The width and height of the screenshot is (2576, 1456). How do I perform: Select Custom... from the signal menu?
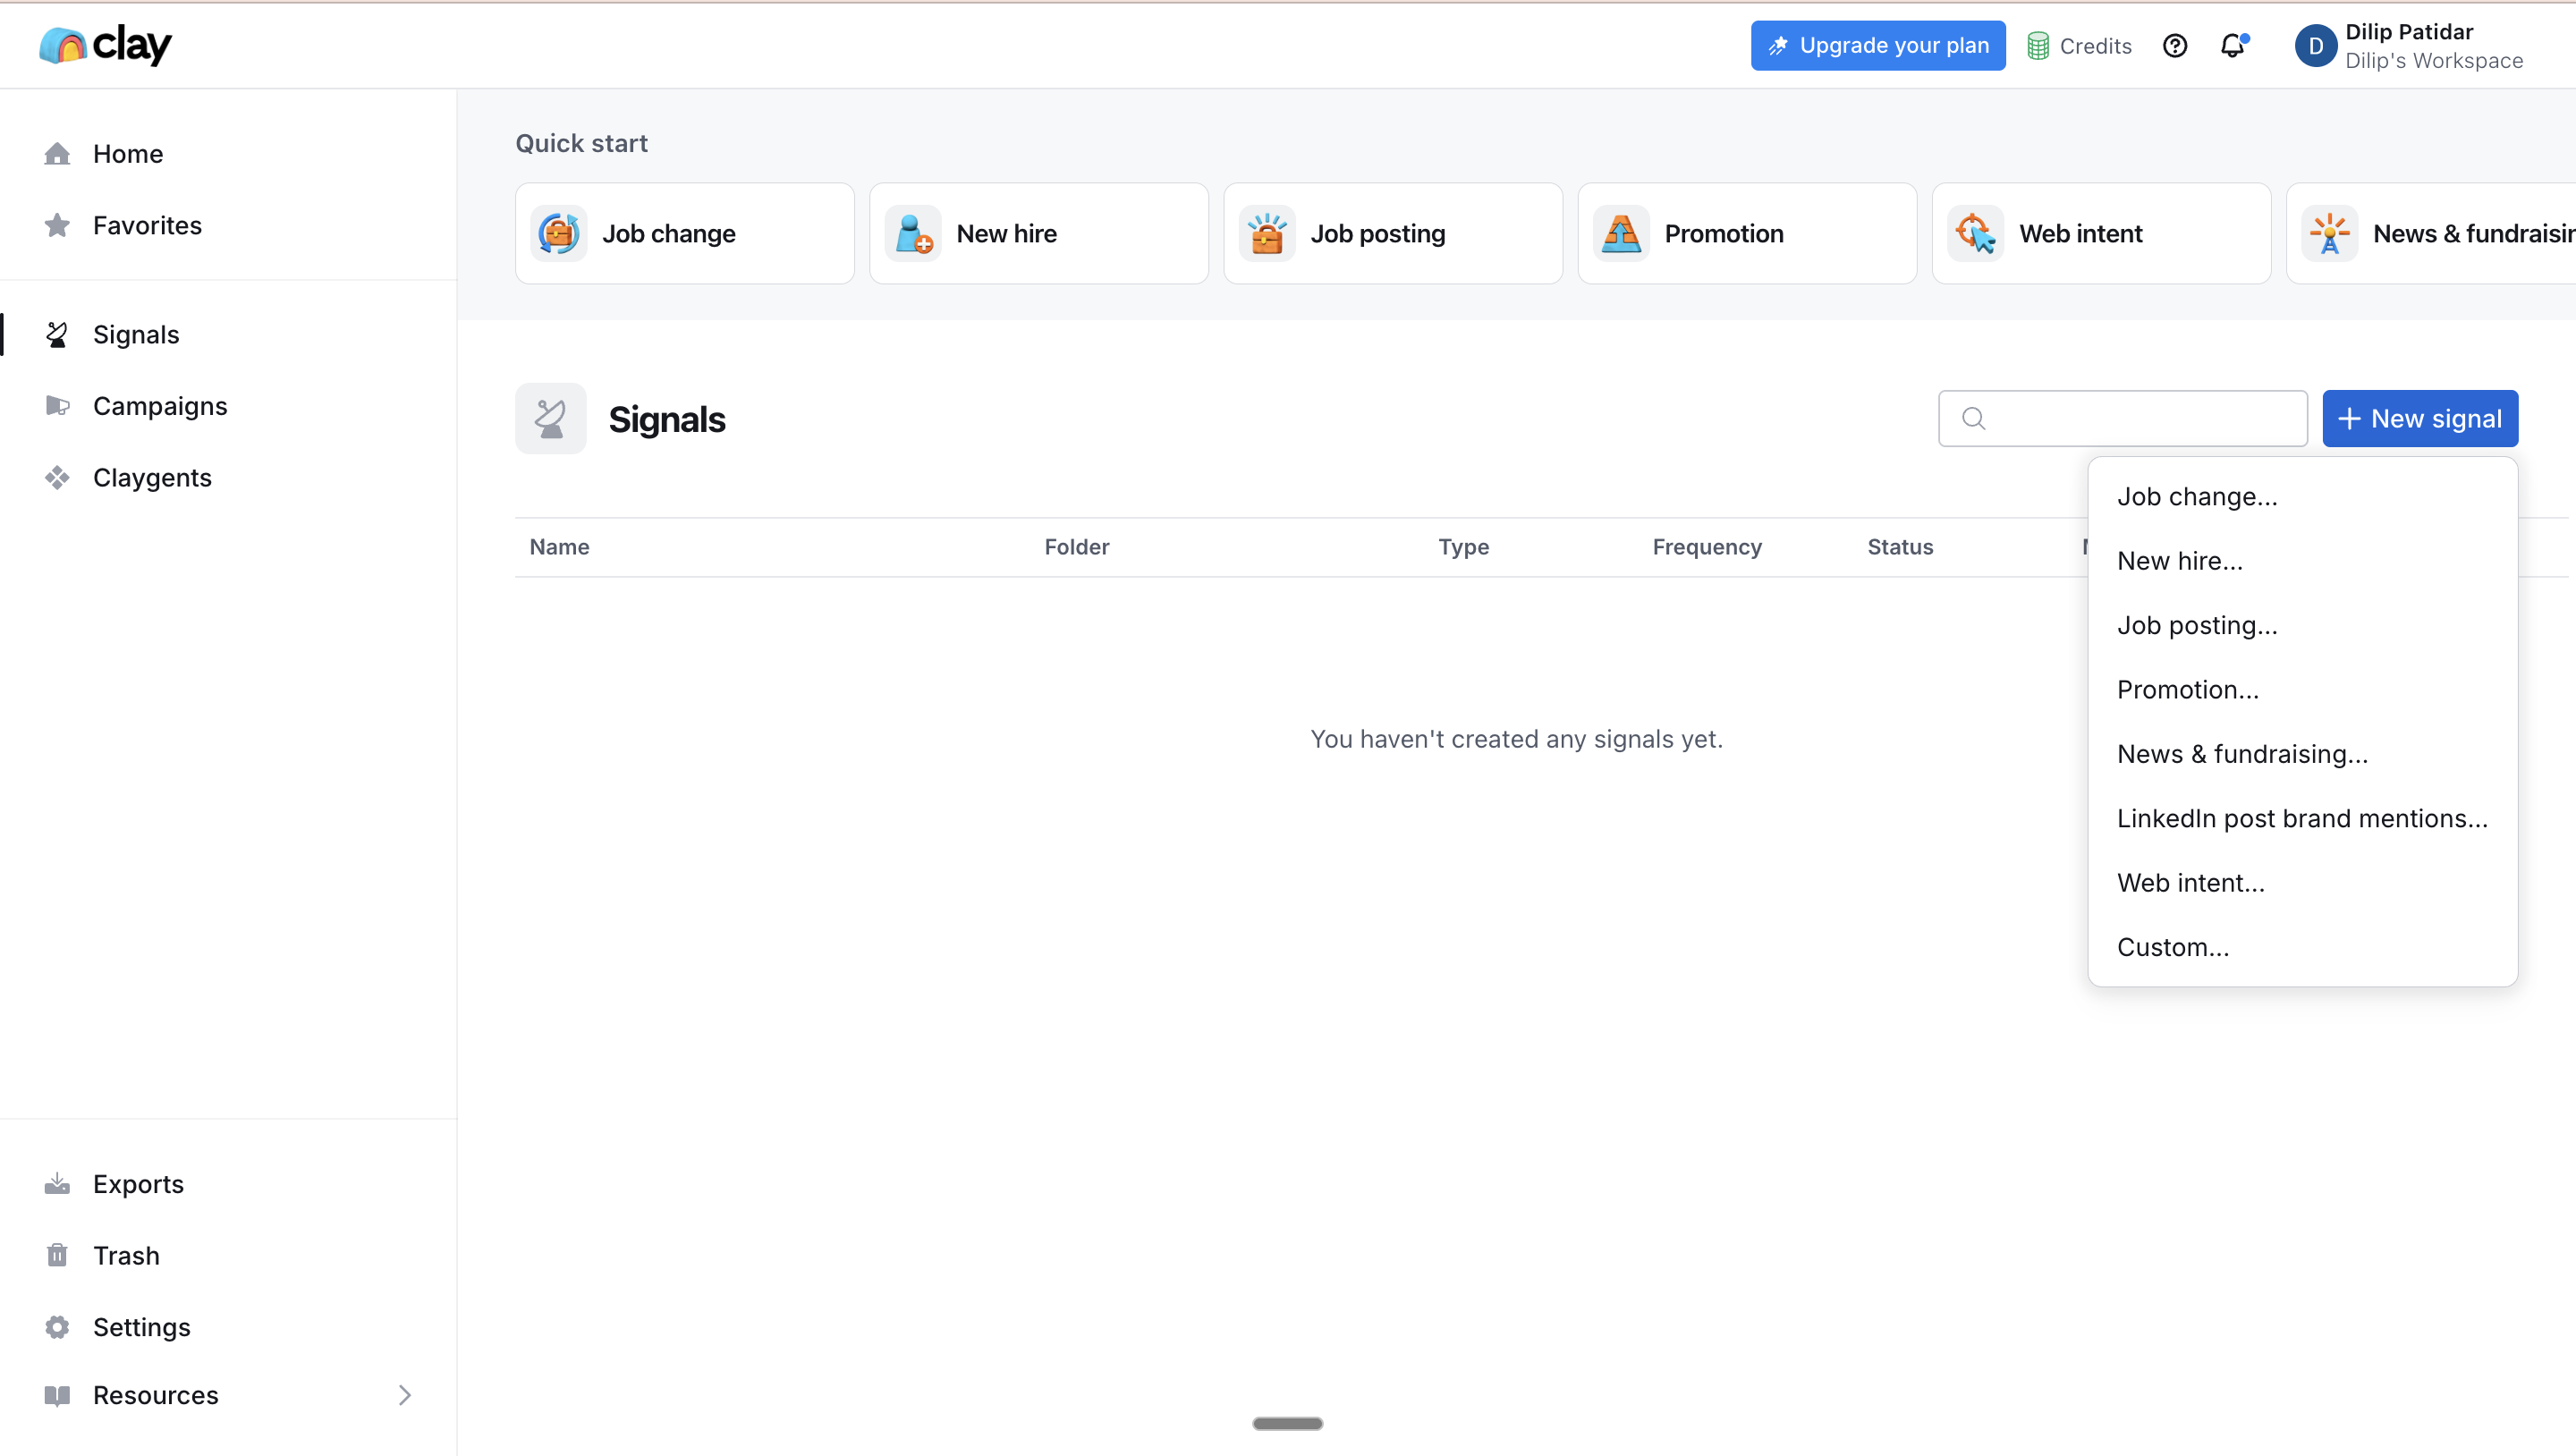point(2173,947)
